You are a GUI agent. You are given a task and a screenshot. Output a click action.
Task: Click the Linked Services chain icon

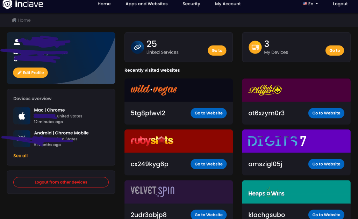137,47
